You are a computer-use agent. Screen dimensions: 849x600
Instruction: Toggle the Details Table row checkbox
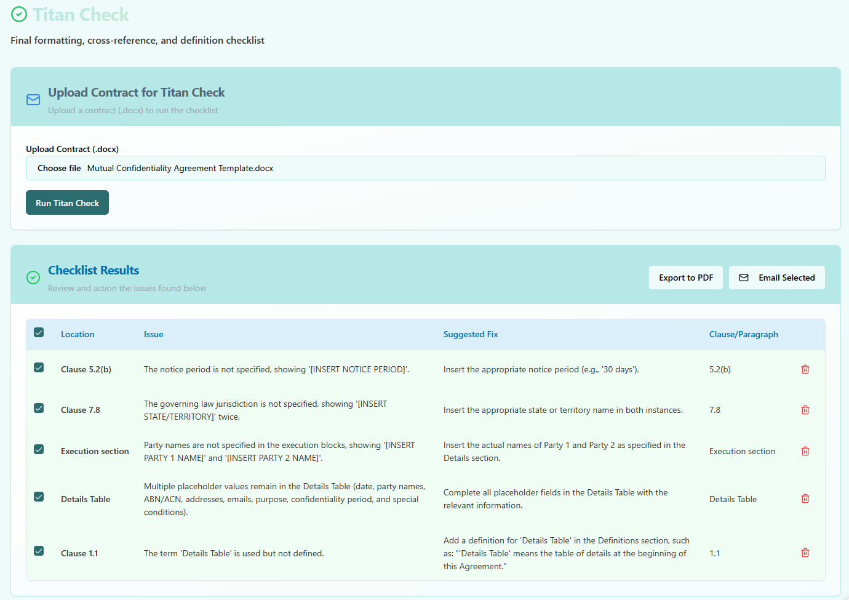coord(39,497)
